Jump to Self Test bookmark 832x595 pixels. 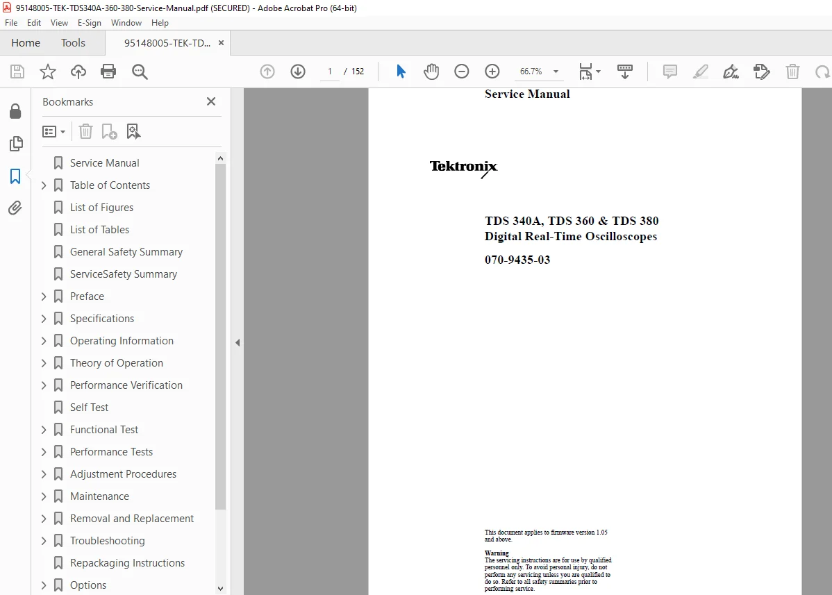click(89, 408)
